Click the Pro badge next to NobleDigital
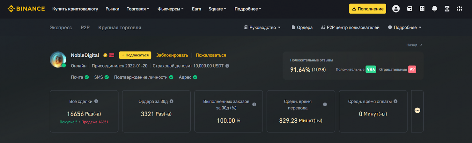This screenshot has width=472, height=143. point(112,55)
